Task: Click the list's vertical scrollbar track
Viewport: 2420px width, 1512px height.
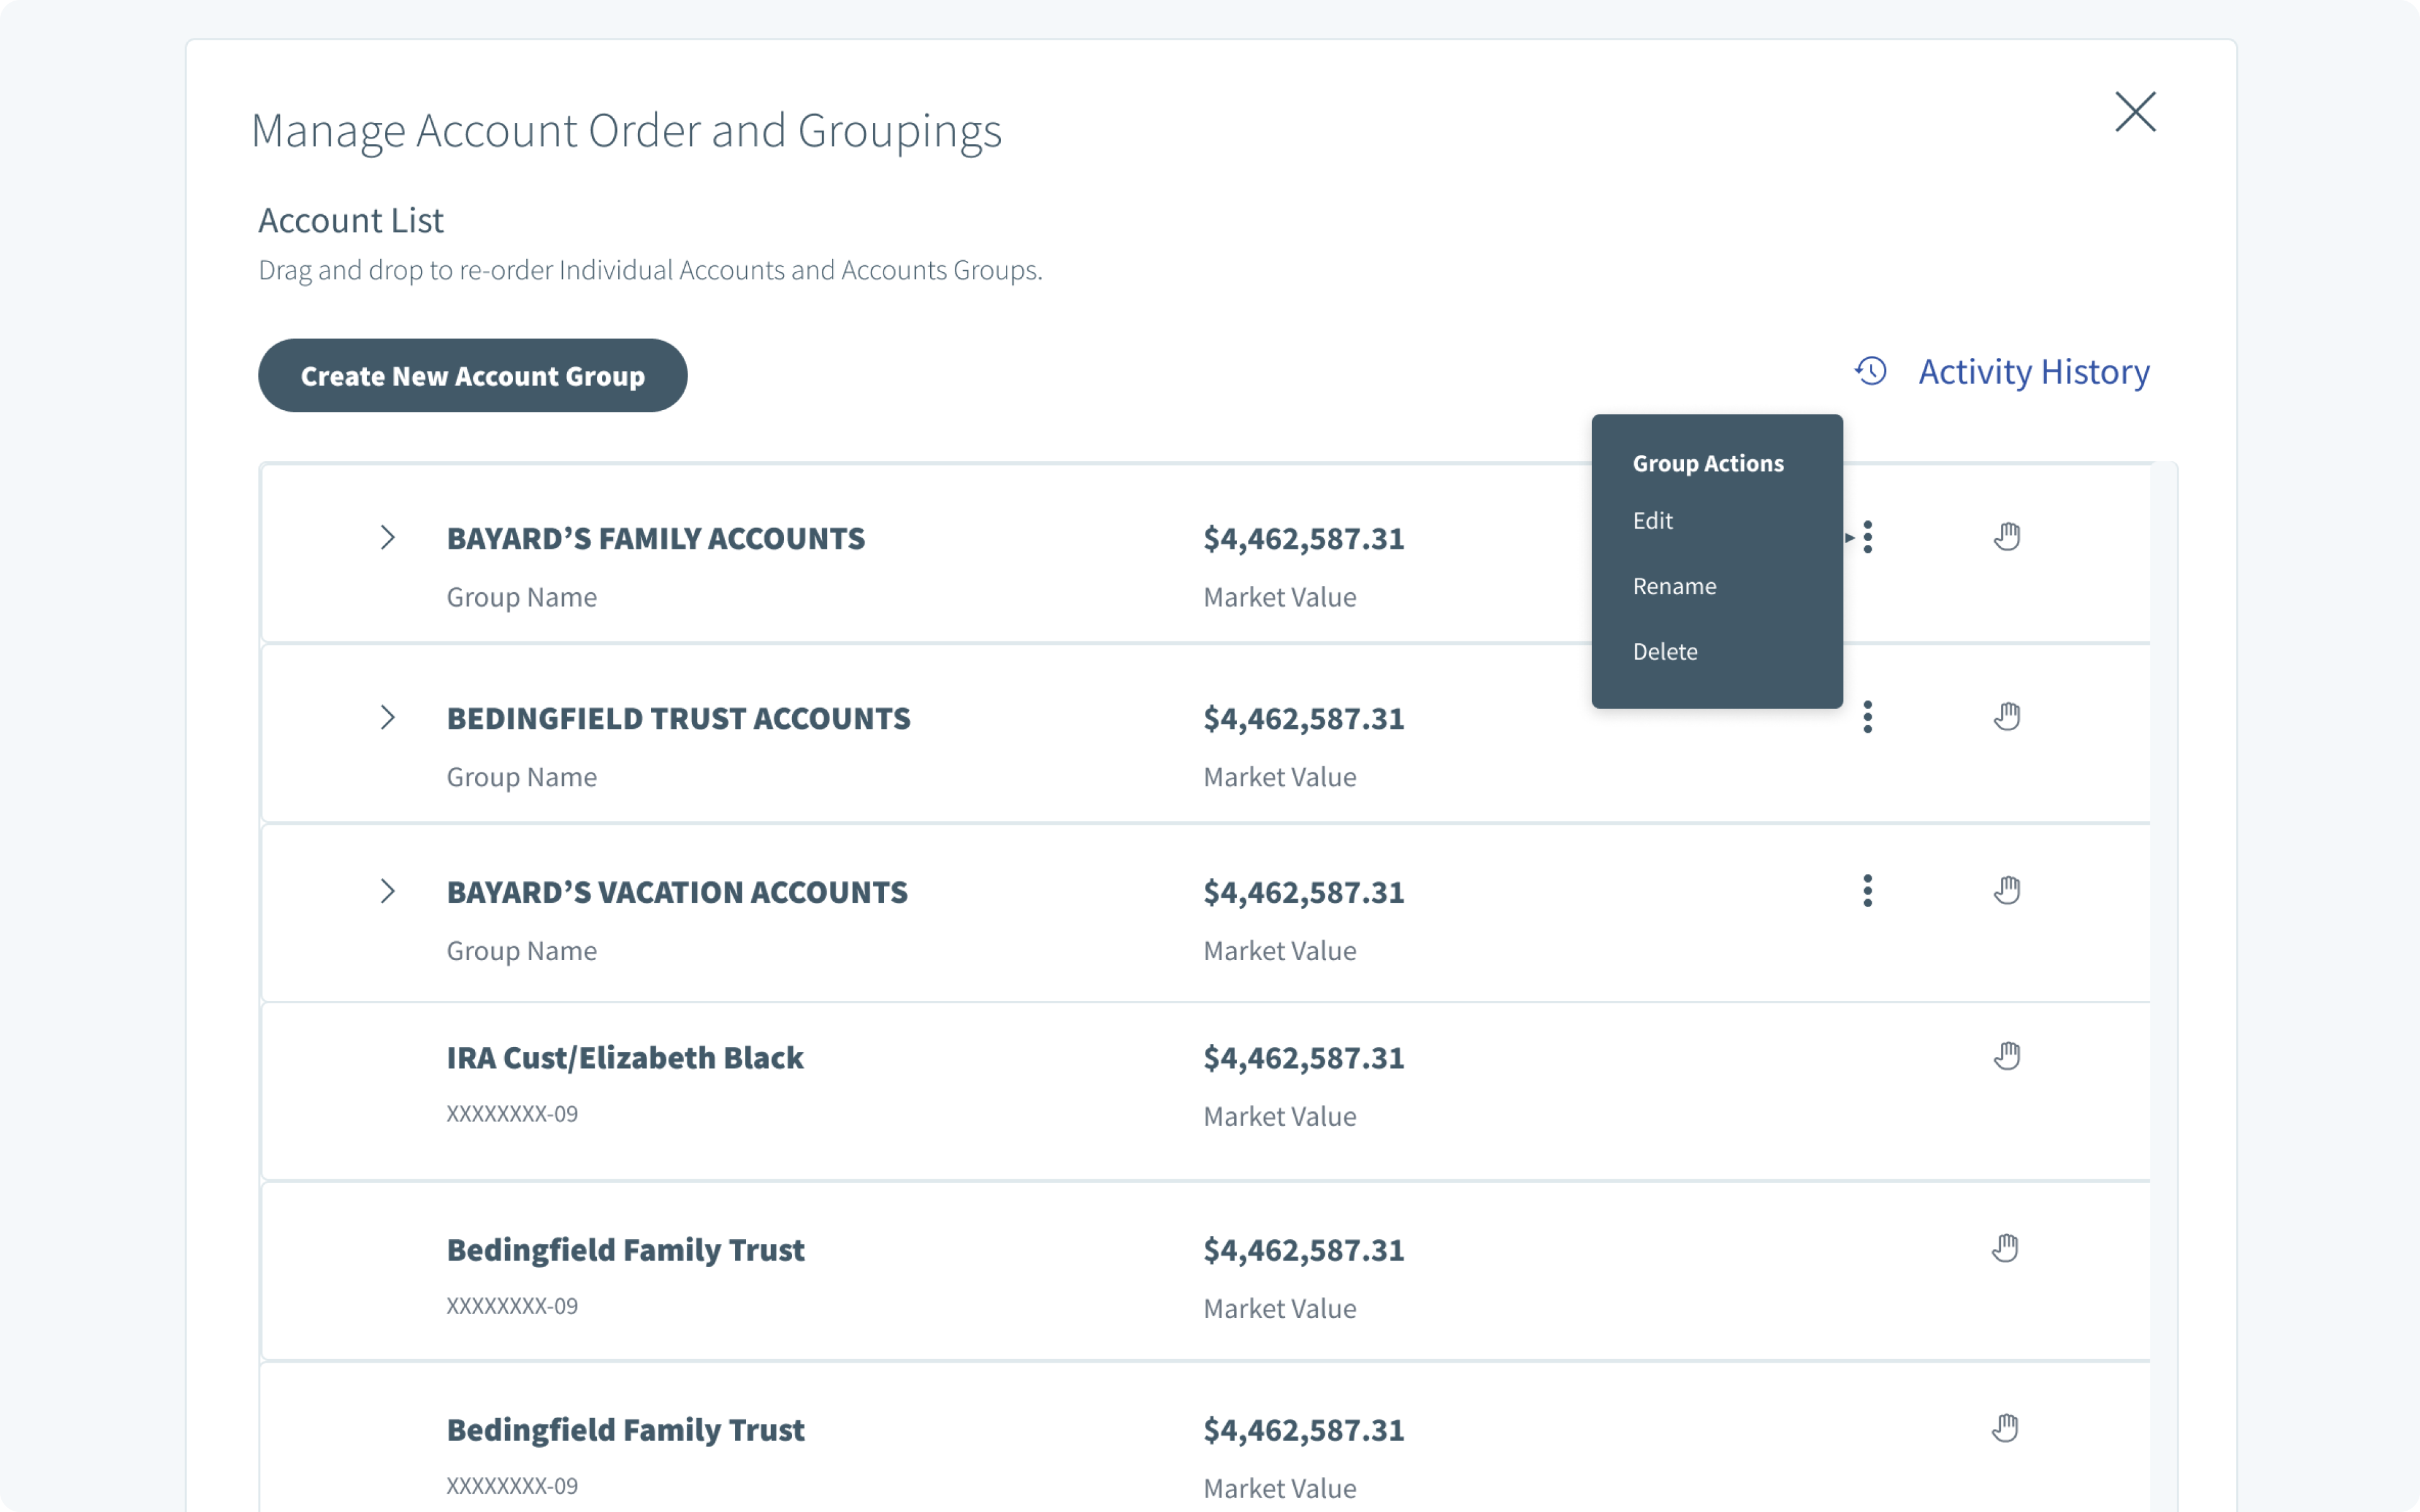Action: pos(2164,987)
